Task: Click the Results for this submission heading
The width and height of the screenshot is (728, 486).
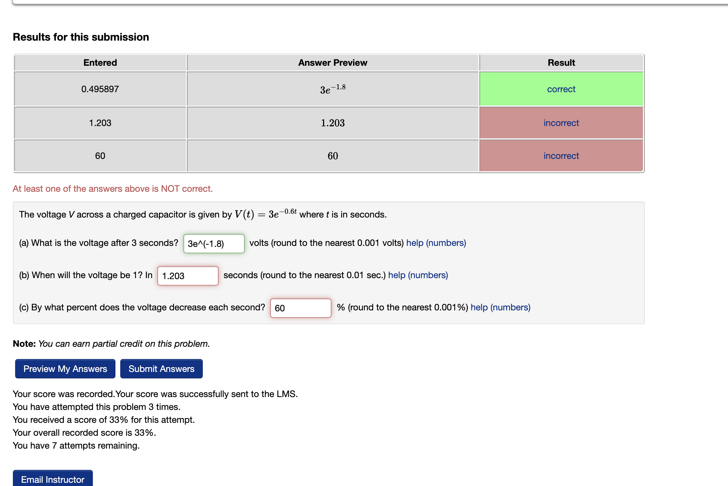Action: click(x=81, y=37)
